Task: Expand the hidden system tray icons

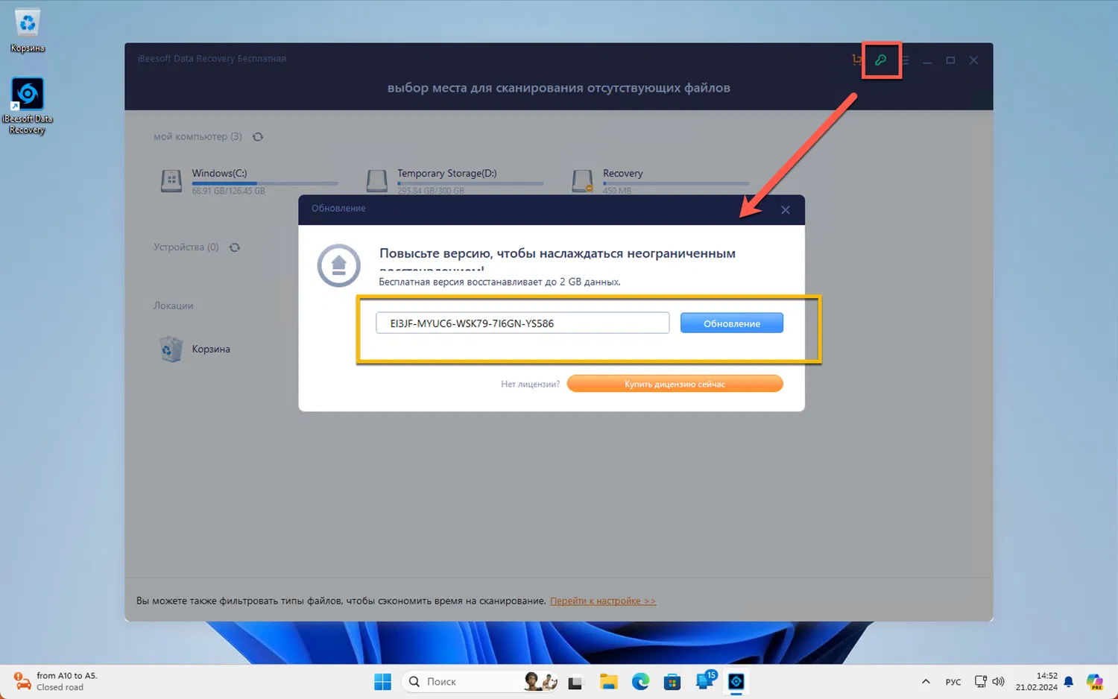Action: click(926, 682)
